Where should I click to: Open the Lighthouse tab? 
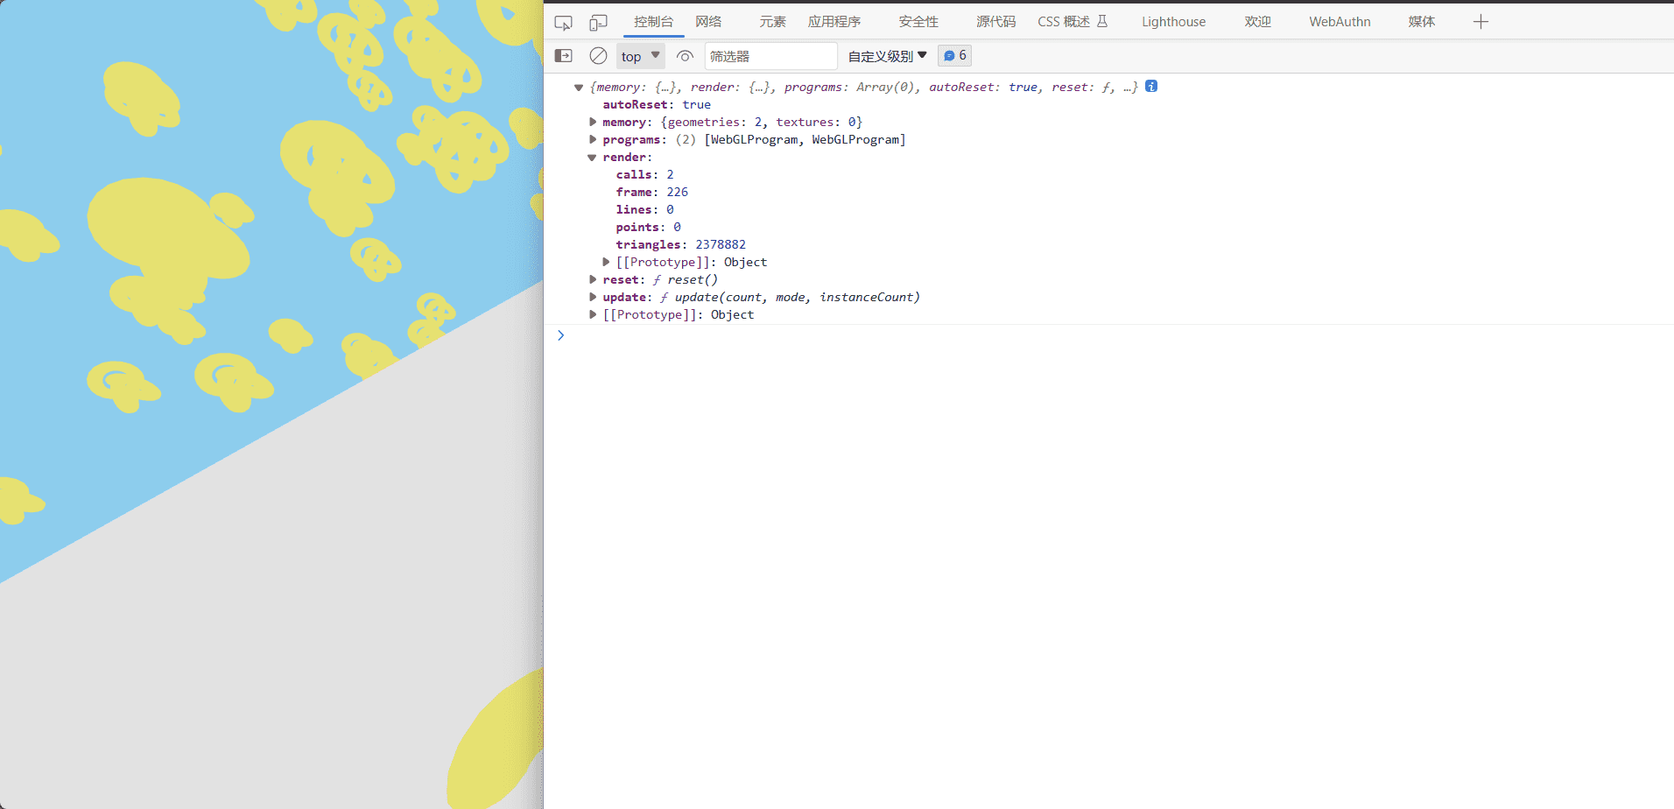coord(1173,22)
